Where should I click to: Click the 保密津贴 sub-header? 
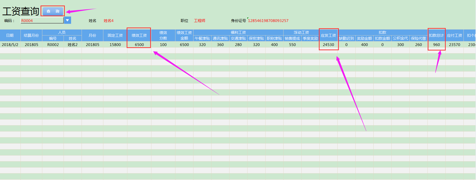(256, 38)
